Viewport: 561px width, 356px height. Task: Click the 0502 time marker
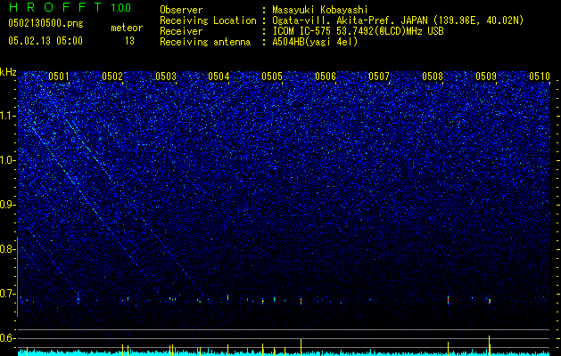pyautogui.click(x=112, y=77)
